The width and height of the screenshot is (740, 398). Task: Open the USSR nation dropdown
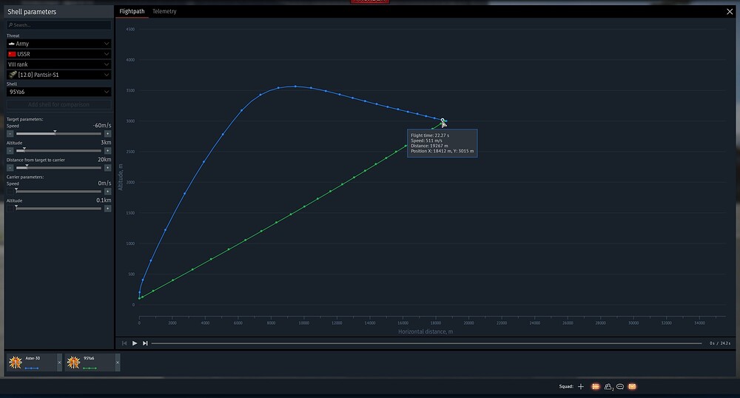pyautogui.click(x=59, y=54)
